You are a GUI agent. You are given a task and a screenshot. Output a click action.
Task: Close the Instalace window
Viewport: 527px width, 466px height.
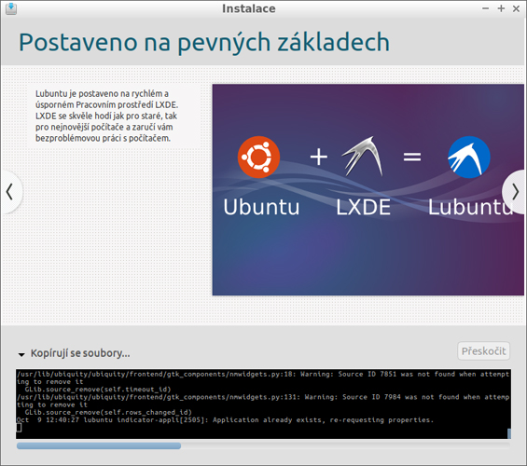(x=516, y=8)
